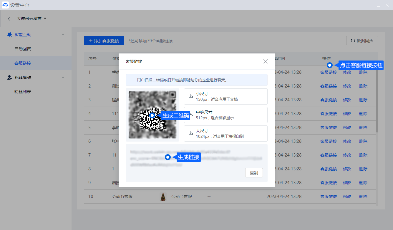
Task: Open the 大连米云科技 company dropdown
Action: point(31,19)
